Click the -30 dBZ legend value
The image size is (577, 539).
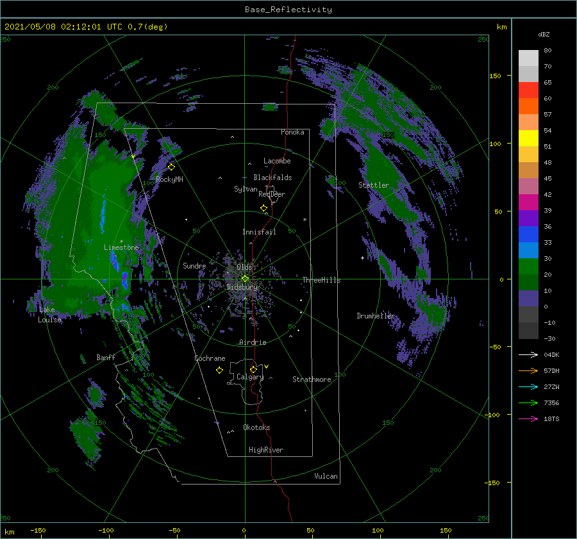[549, 338]
